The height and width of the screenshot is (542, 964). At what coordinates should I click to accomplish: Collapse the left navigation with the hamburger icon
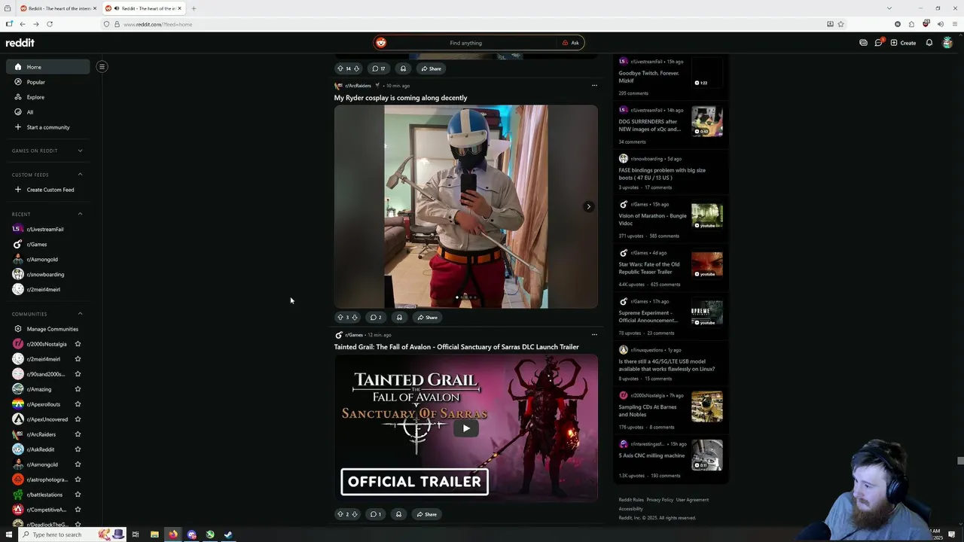[x=102, y=66]
